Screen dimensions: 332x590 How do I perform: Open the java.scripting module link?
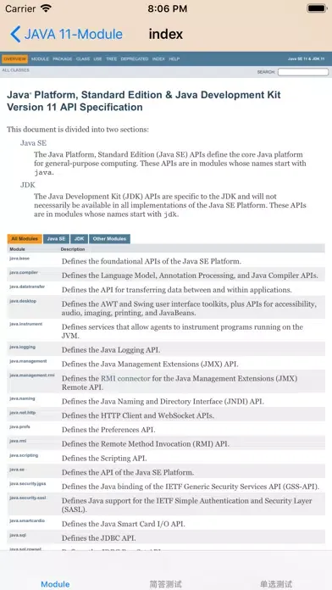point(24,455)
